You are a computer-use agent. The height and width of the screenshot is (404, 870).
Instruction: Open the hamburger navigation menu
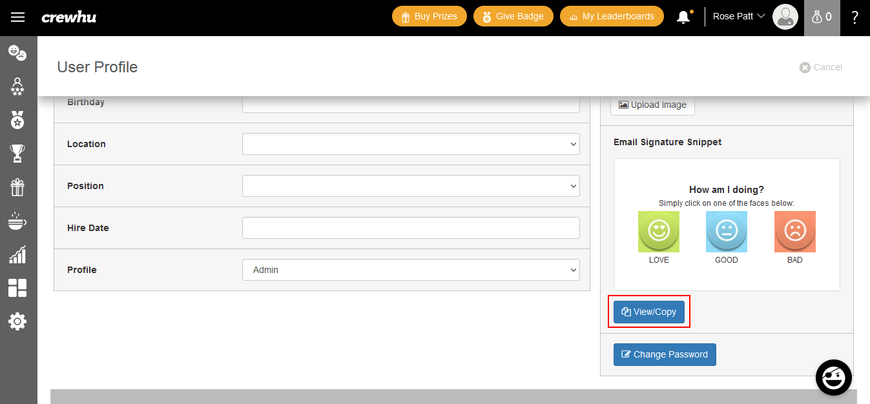(17, 17)
